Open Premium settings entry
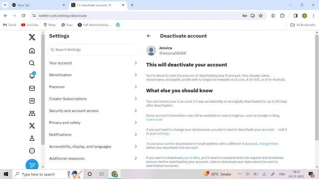Screen dimensions: 319x179 coord(93,87)
